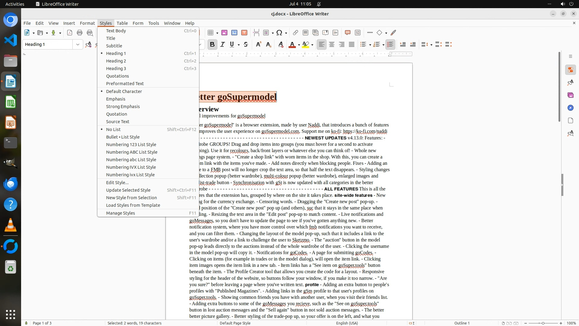Choose Manage Styles menu entry
The image size is (579, 326).
(121, 213)
